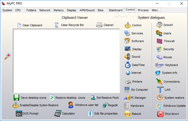Click inside the Clipboard Viewer text area

point(66,61)
